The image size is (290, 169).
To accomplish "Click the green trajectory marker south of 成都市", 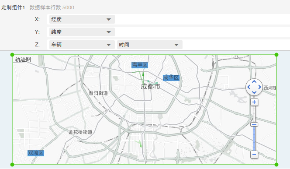I will tap(141, 145).
